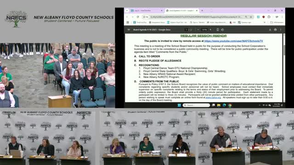Close the Board Agenda tab
Viewport: 294px width, 165px height.
point(197,11)
